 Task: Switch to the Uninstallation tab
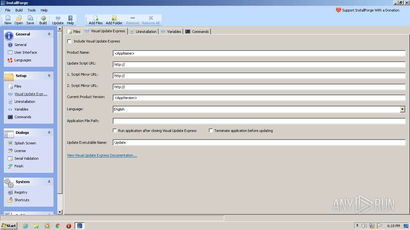coord(143,31)
